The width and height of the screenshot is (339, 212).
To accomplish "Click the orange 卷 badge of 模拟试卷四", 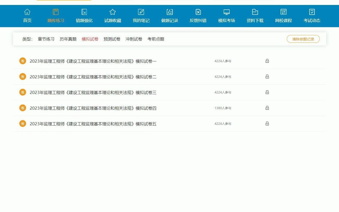I will point(23,108).
